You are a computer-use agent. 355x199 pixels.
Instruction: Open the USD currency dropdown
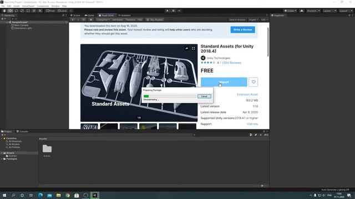point(264,20)
